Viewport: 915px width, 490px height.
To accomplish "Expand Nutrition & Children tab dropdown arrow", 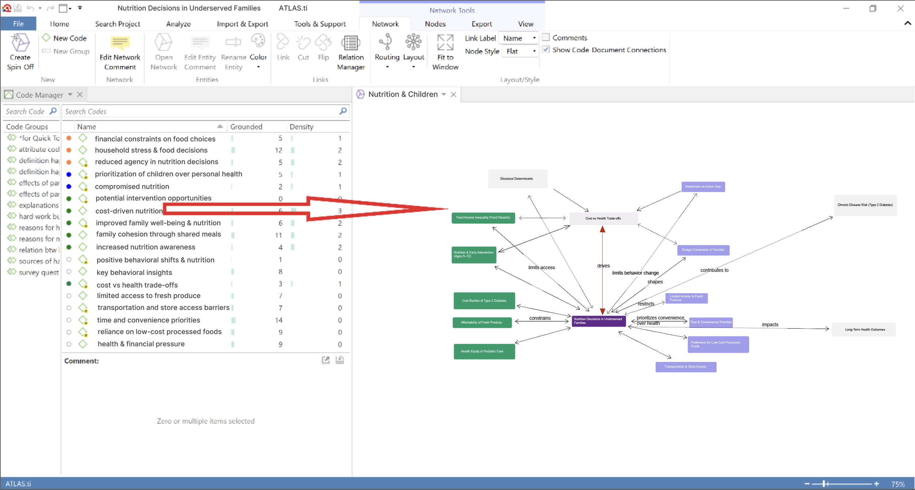I will pos(444,94).
